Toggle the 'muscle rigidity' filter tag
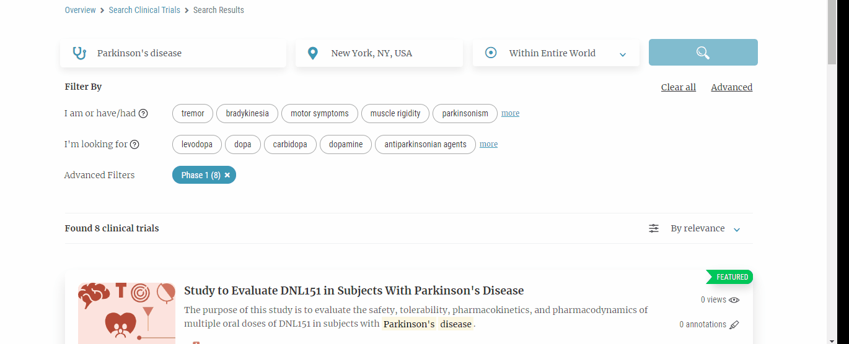This screenshot has width=849, height=344. [395, 113]
